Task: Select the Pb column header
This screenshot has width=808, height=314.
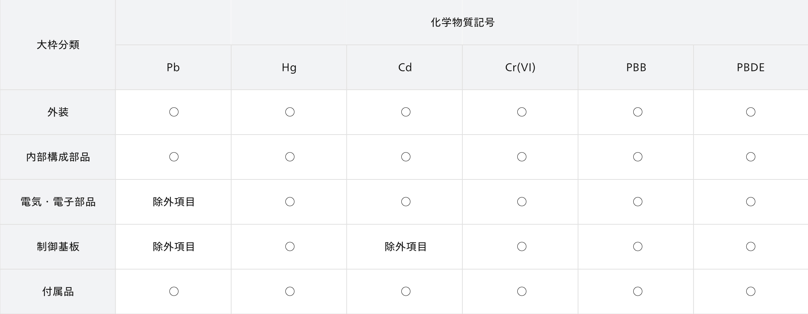Action: point(173,67)
